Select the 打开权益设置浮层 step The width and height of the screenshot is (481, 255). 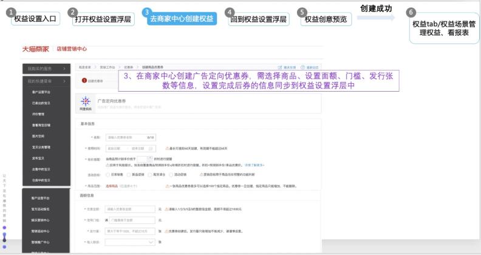pyautogui.click(x=103, y=19)
